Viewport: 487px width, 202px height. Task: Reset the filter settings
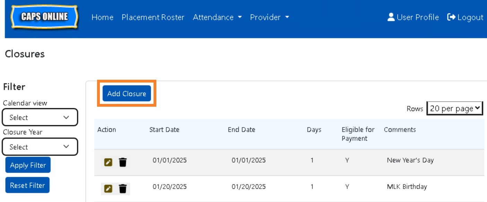(27, 185)
